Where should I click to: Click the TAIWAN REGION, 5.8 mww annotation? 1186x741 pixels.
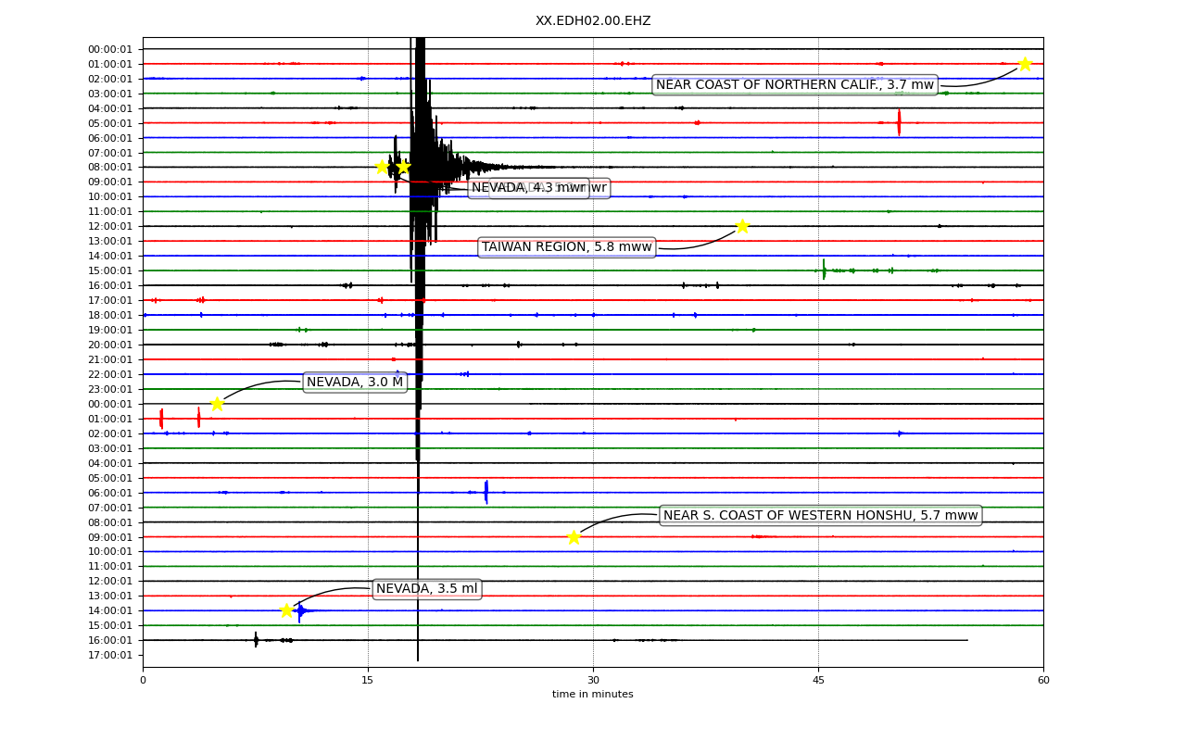tap(567, 247)
